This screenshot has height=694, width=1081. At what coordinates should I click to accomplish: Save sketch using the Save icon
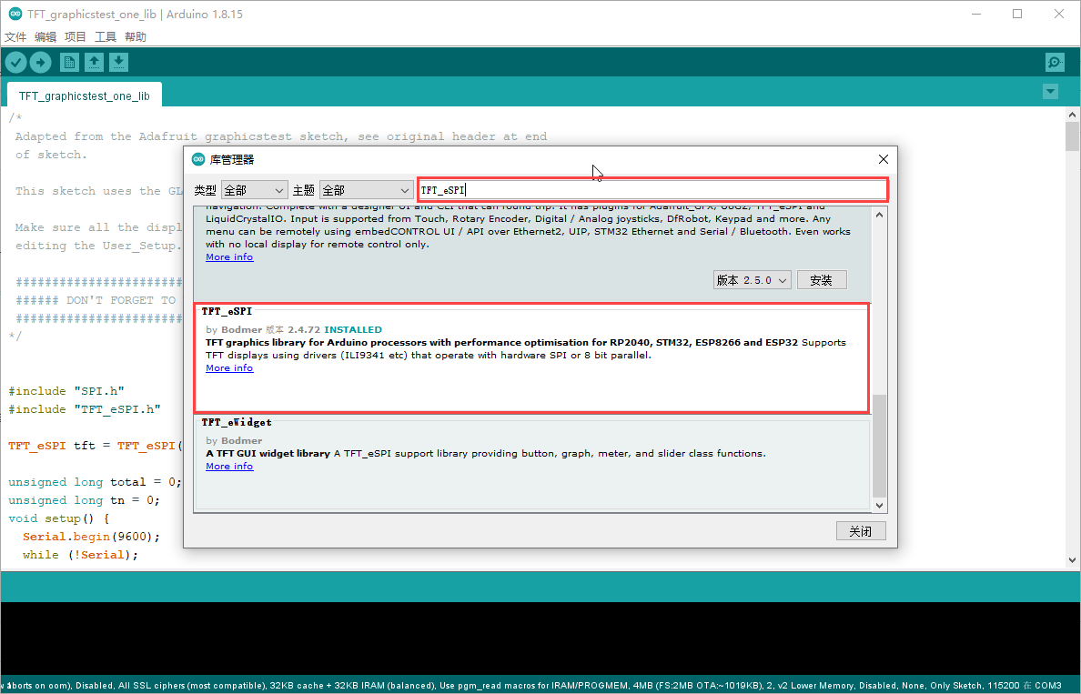point(118,63)
